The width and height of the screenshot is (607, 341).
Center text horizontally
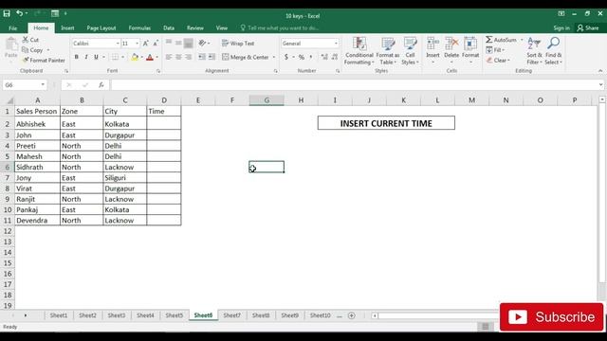tap(178, 57)
